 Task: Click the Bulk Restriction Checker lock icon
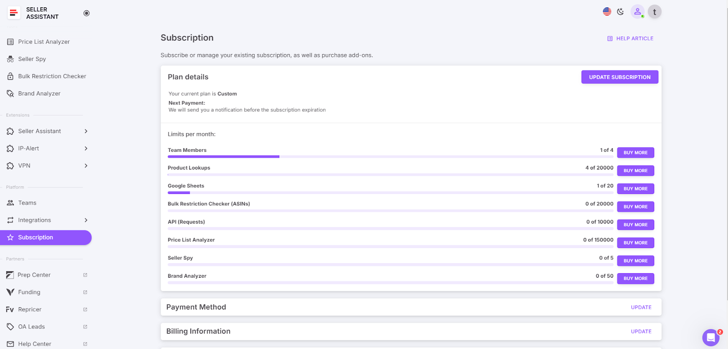click(x=10, y=76)
